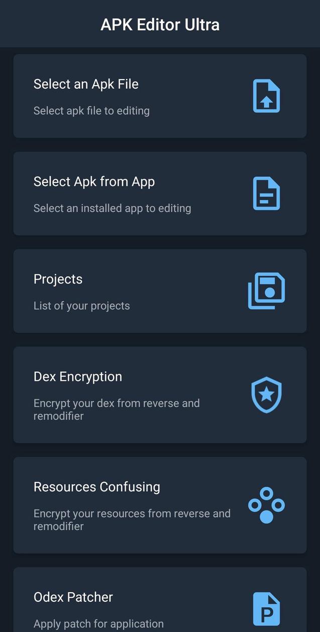320x632 pixels.
Task: Open Dex Encryption
Action: 160,395
